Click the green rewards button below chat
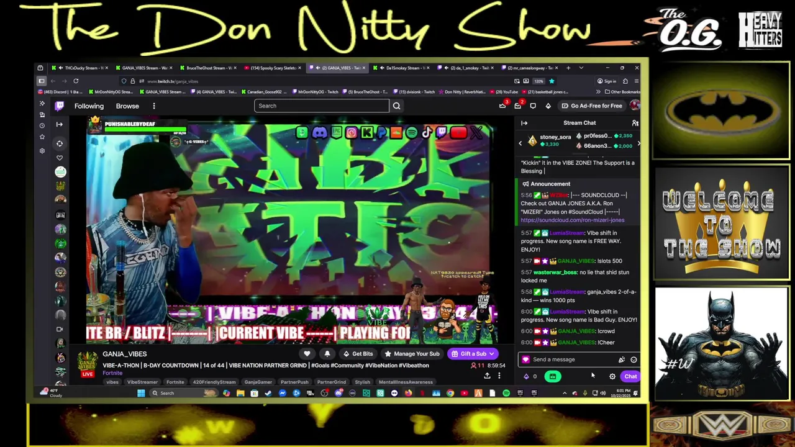795x447 pixels. [553, 376]
